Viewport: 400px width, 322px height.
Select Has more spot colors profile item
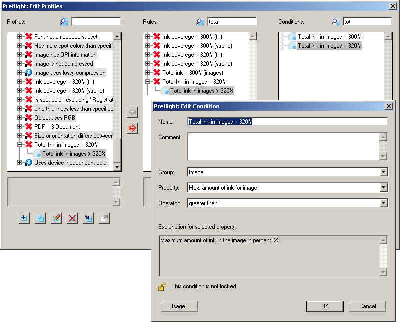coord(74,46)
